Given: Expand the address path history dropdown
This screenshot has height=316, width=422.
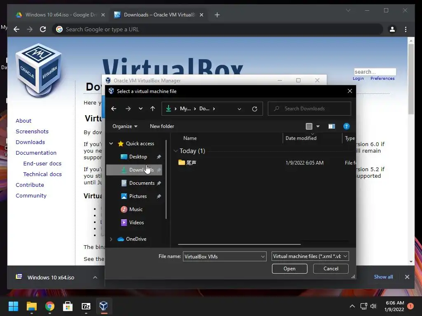Looking at the screenshot, I should 239,109.
